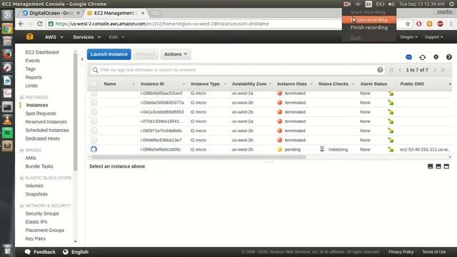Viewport: 457px width, 257px height.
Task: Go to last page of results
Action: [443, 70]
